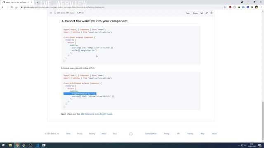Edit this file with the pencil icon
Screen dimensions: 264x148
207,13
